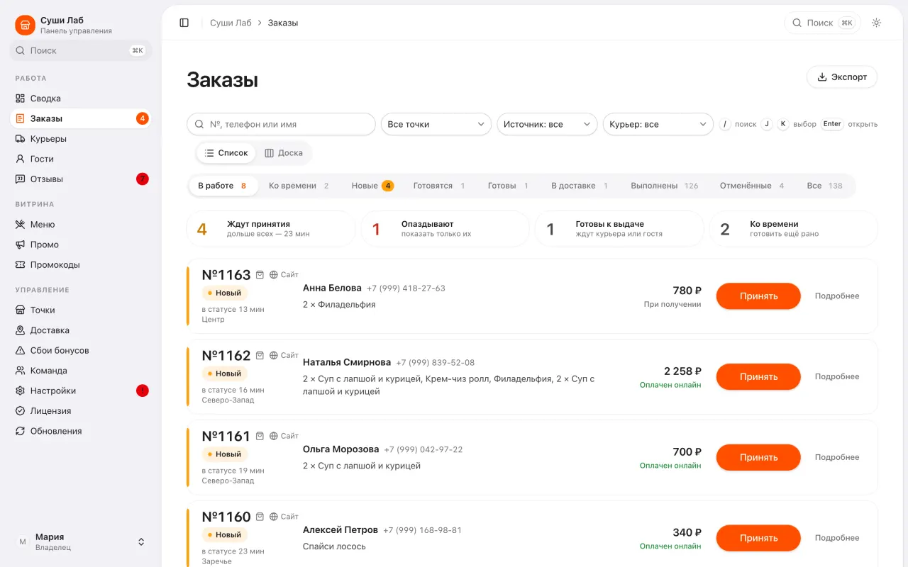This screenshot has height=567, width=908.
Task: Open Подробнее for order №1162
Action: 837,376
